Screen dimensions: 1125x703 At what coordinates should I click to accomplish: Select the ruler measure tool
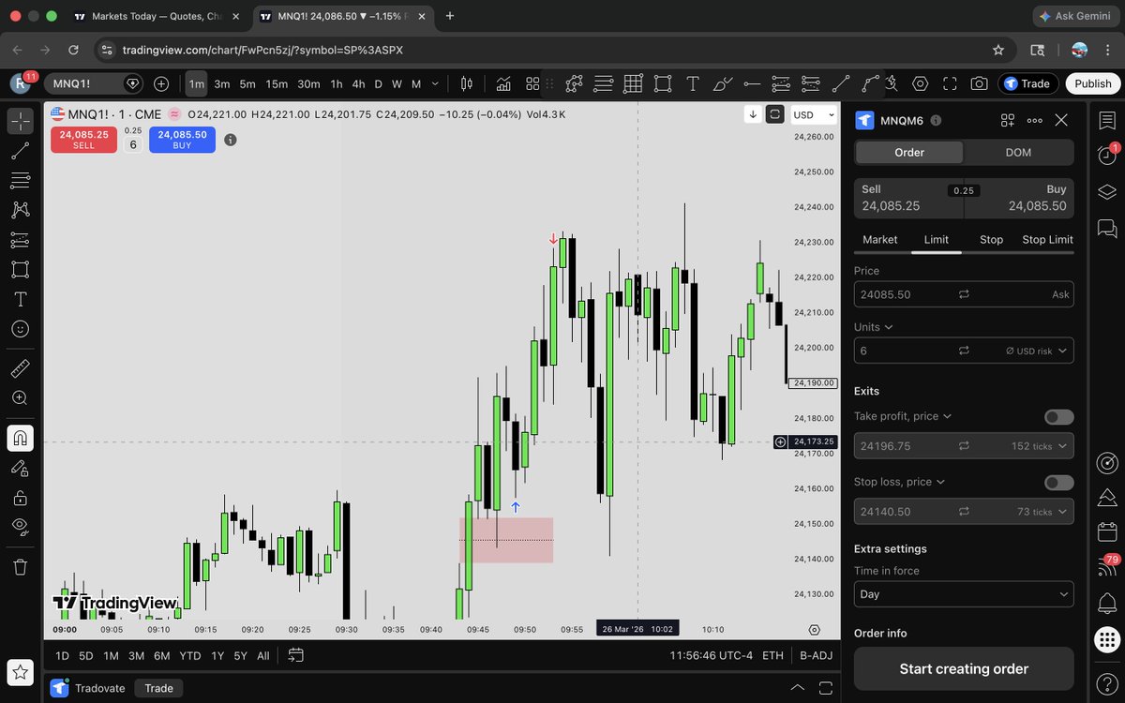coord(20,369)
